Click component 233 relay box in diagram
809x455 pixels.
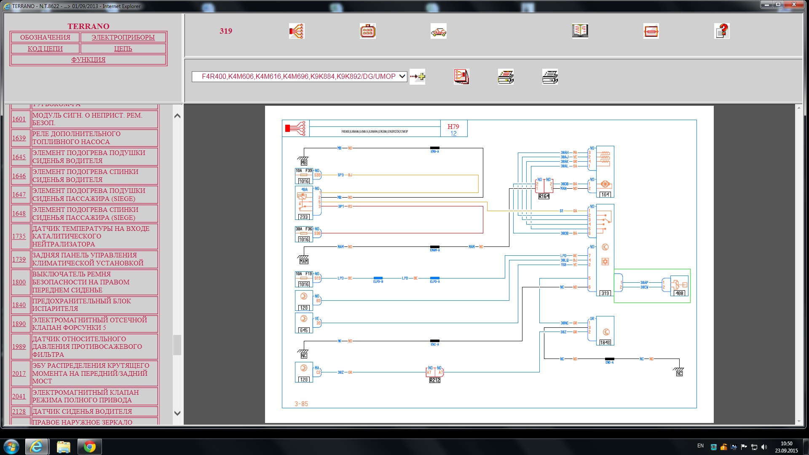tap(304, 203)
